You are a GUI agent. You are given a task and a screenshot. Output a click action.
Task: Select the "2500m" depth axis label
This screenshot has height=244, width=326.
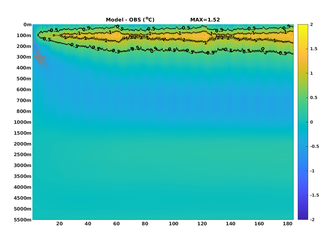click(x=23, y=154)
